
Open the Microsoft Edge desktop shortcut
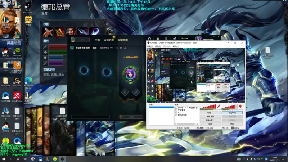(28, 83)
